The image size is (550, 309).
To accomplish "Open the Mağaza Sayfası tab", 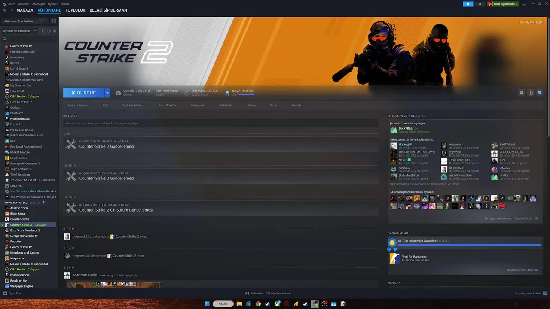I will 78,105.
